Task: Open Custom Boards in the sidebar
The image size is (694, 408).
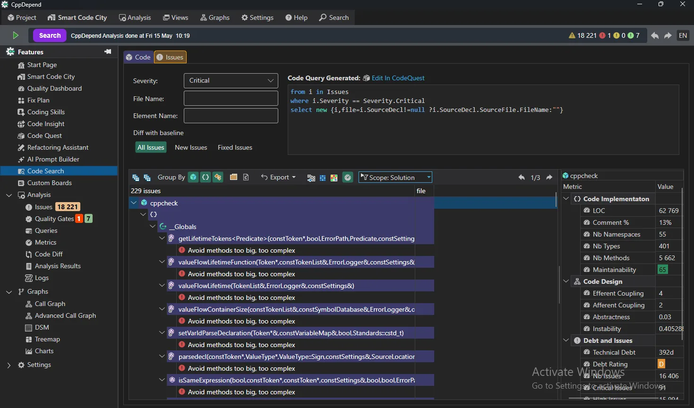Action: pyautogui.click(x=50, y=183)
